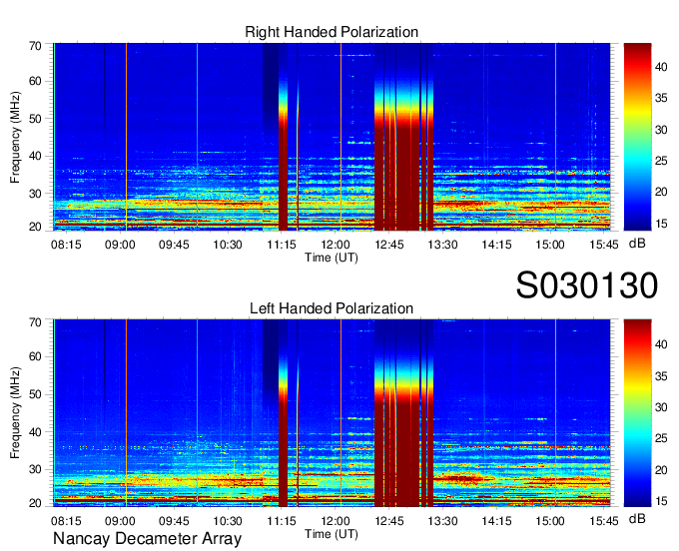This screenshot has height=551, width=679.
Task: Click the 10:30 time tick under the right-handed plot
Action: coord(228,245)
